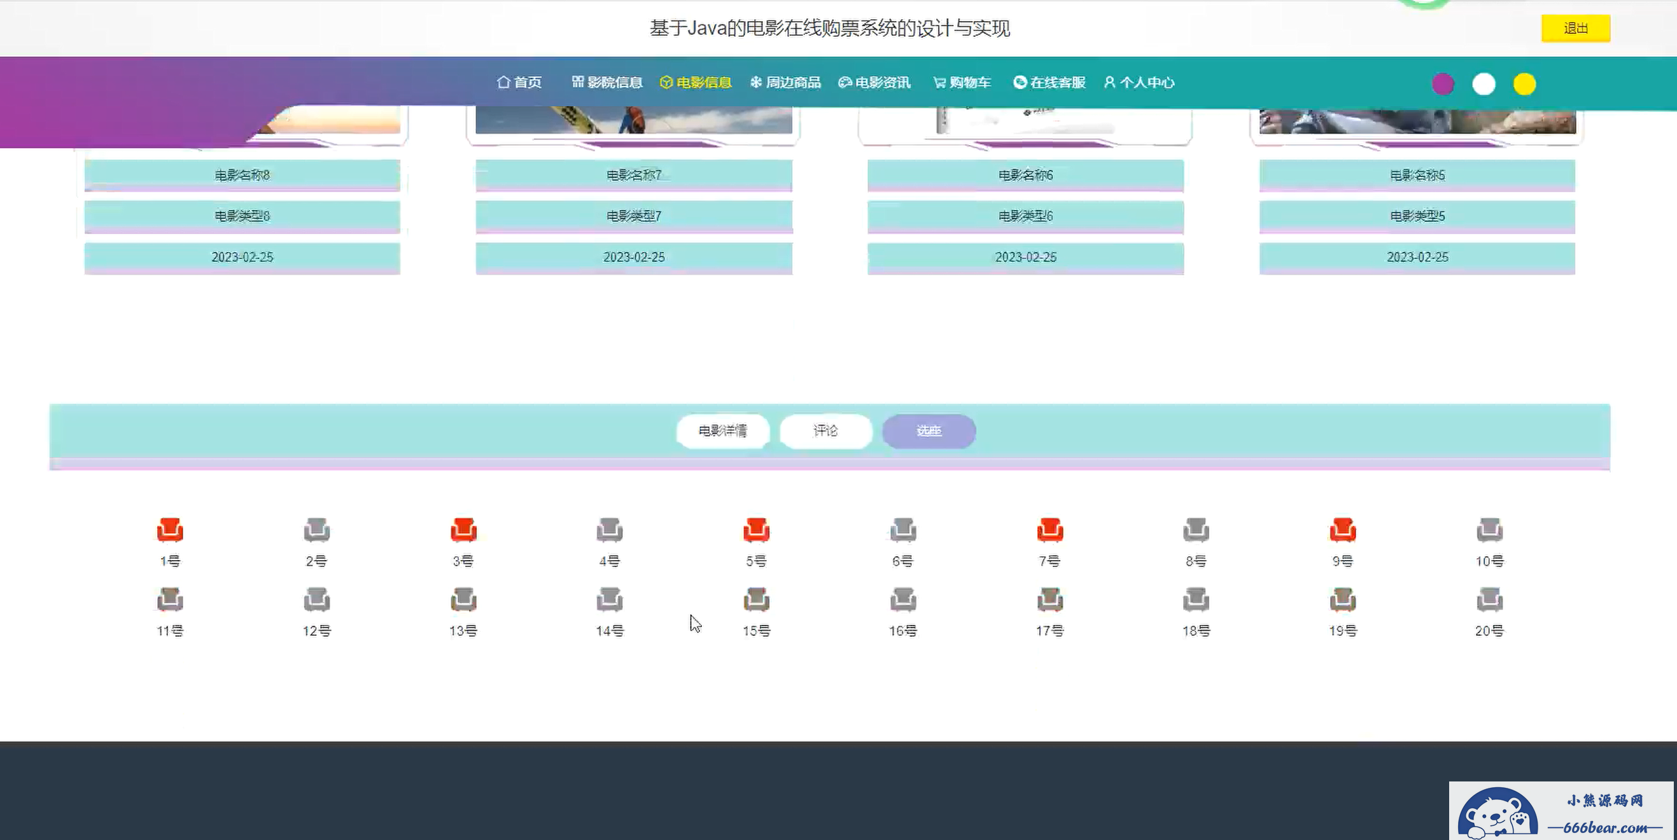Image resolution: width=1677 pixels, height=840 pixels.
Task: Select gray seat number 10
Action: 1489,530
